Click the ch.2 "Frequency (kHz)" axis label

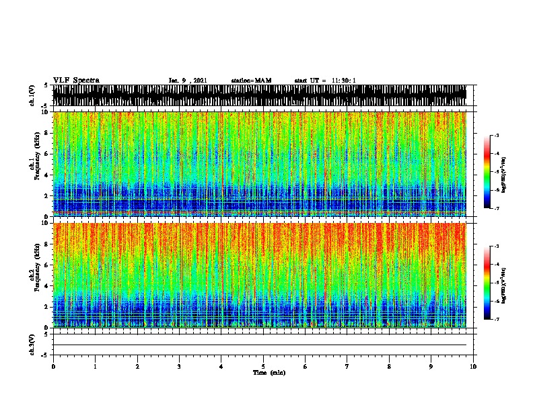[37, 267]
